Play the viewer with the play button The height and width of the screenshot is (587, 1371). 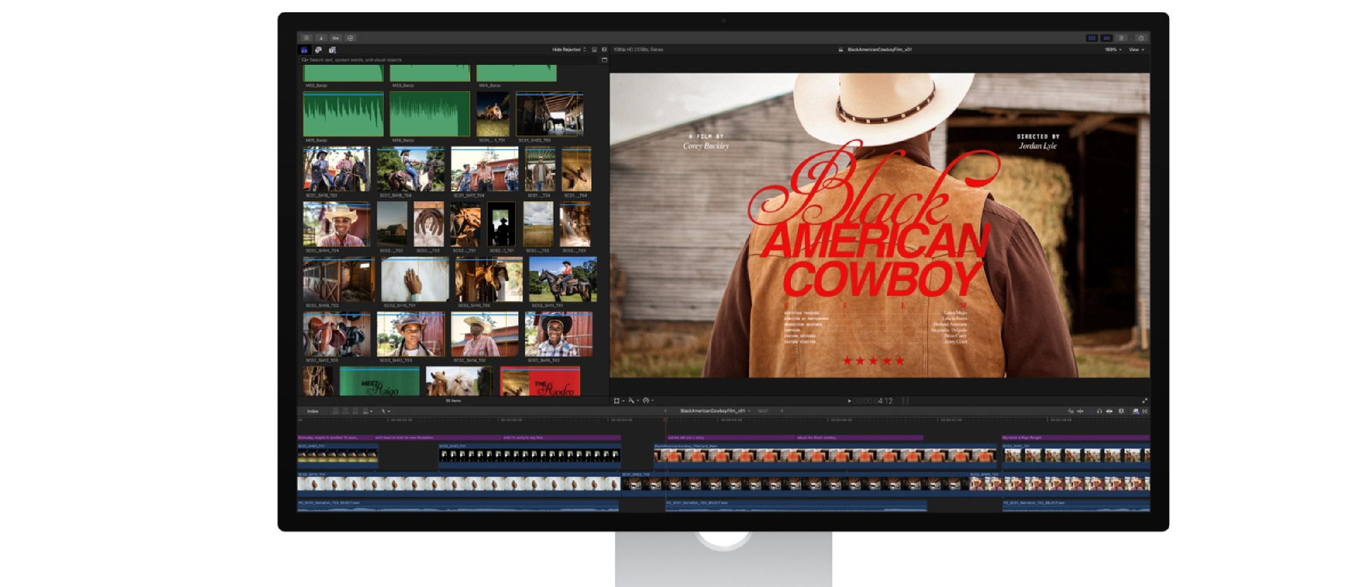(x=850, y=401)
